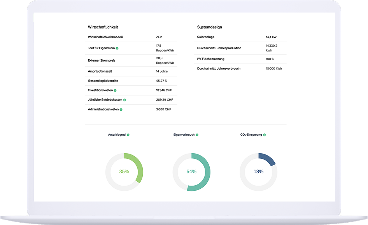
Task: Click the Solaranlage label
Action: [206, 37]
